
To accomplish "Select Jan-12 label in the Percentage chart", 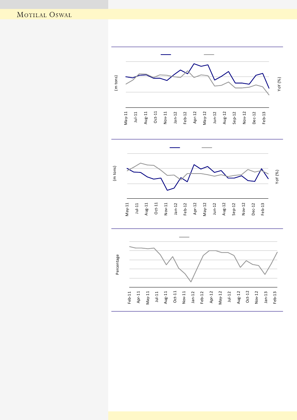I will (193, 298).
